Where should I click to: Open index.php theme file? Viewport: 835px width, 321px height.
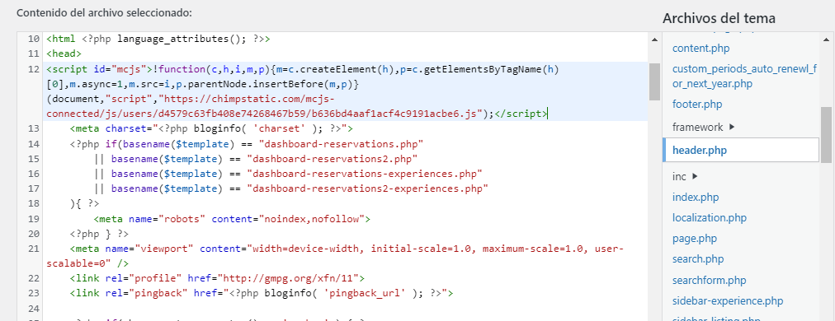click(x=696, y=198)
